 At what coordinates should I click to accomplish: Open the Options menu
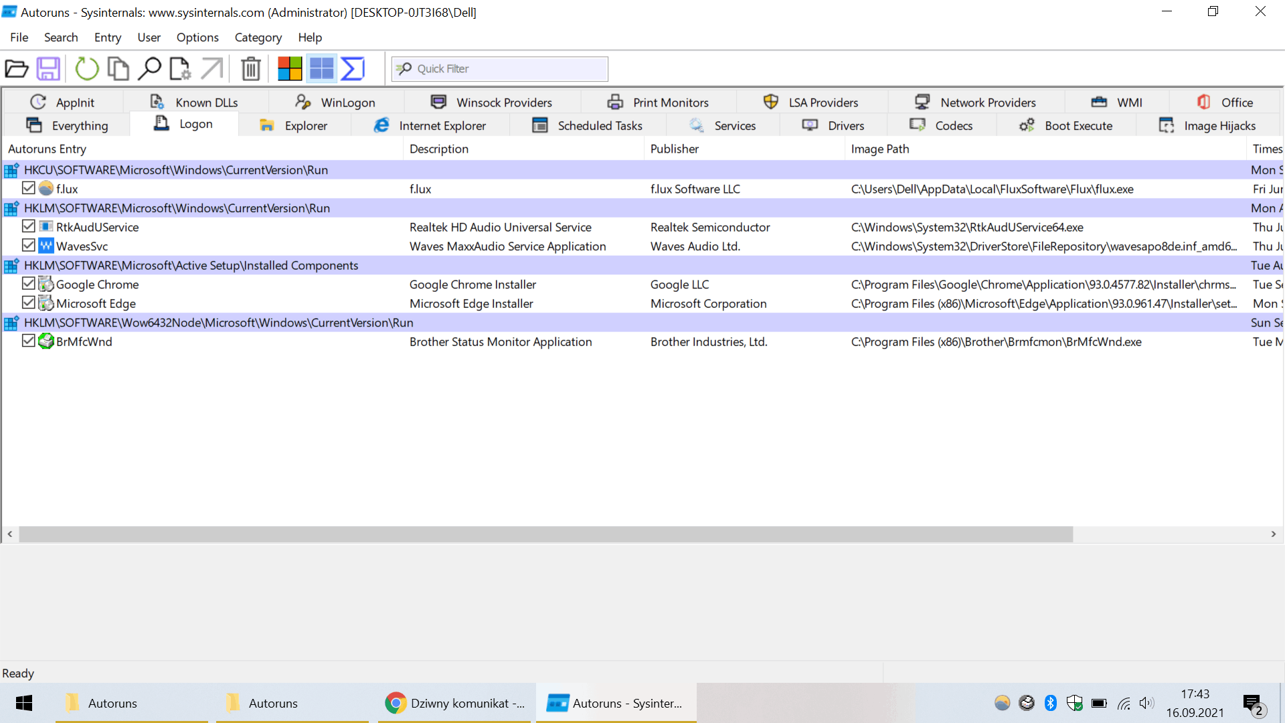click(x=197, y=37)
